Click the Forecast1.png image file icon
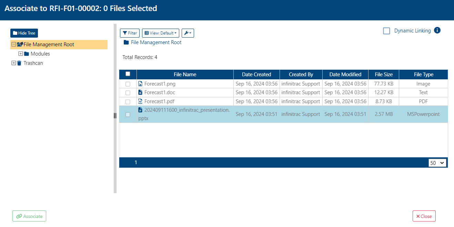Screen dimensions: 454x227 coord(140,83)
